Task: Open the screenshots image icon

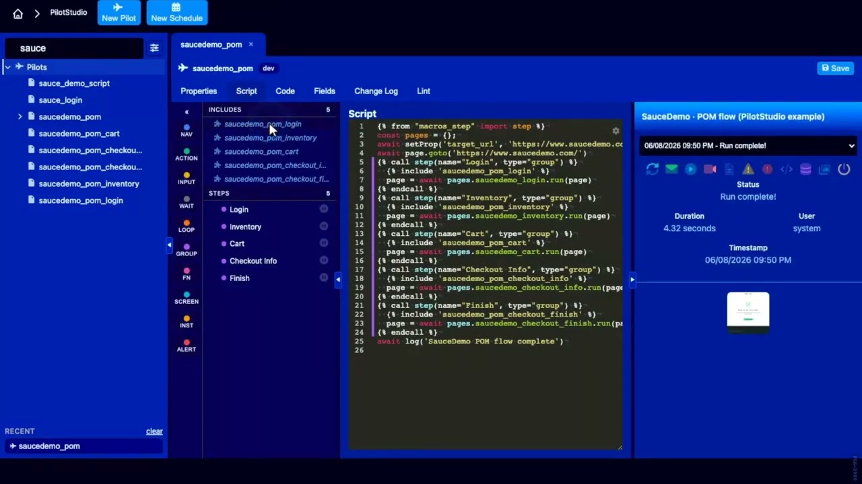Action: [824, 169]
